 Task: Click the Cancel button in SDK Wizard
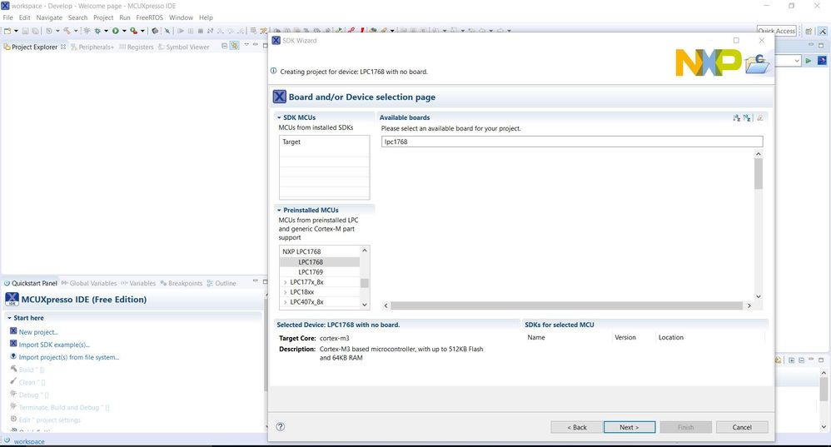click(741, 427)
